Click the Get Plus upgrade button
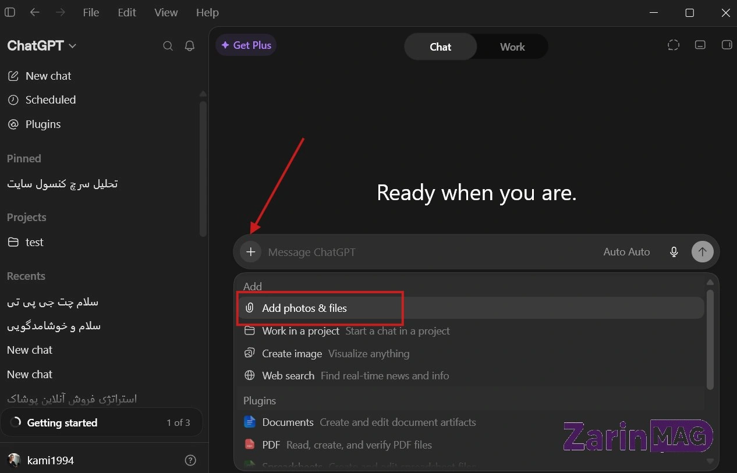The height and width of the screenshot is (473, 737). tap(246, 45)
